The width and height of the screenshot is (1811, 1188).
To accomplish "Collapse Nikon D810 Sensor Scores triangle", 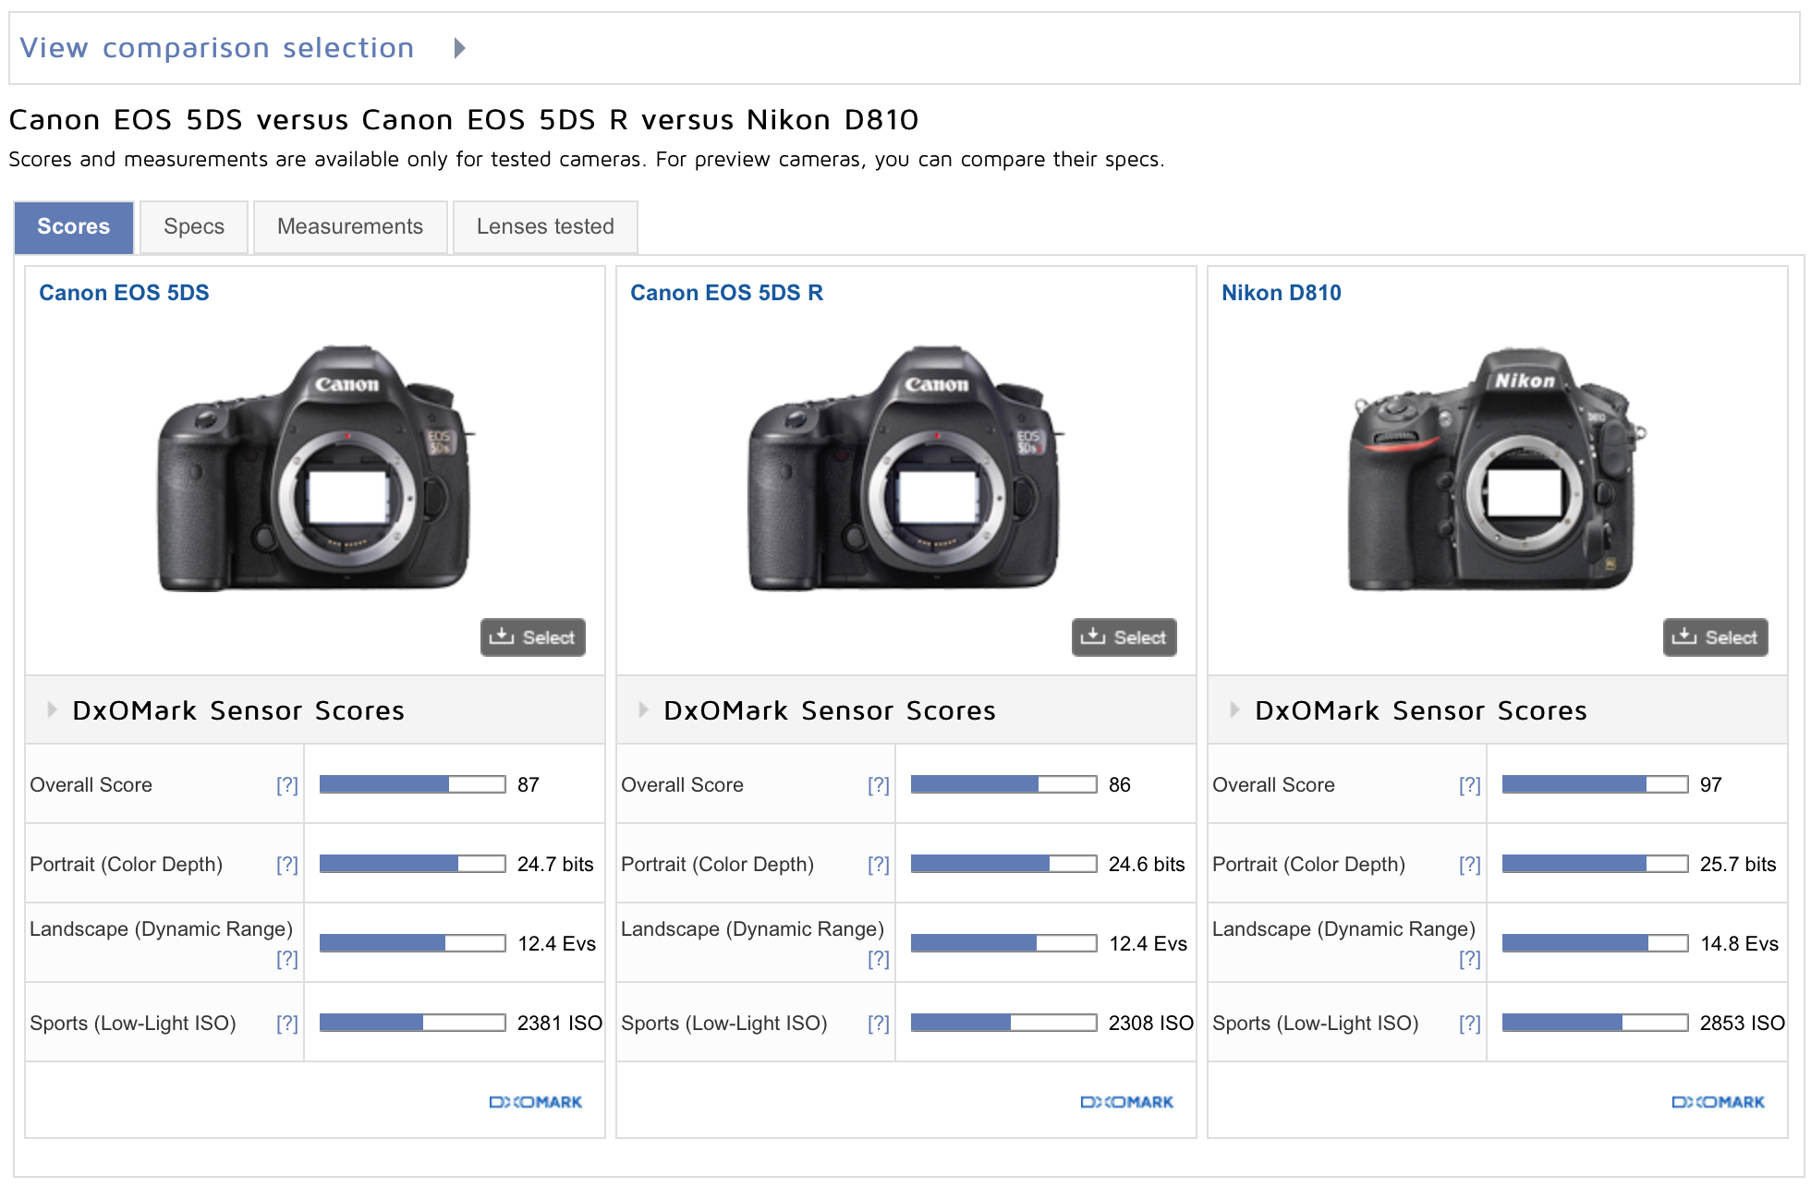I will click(1234, 709).
